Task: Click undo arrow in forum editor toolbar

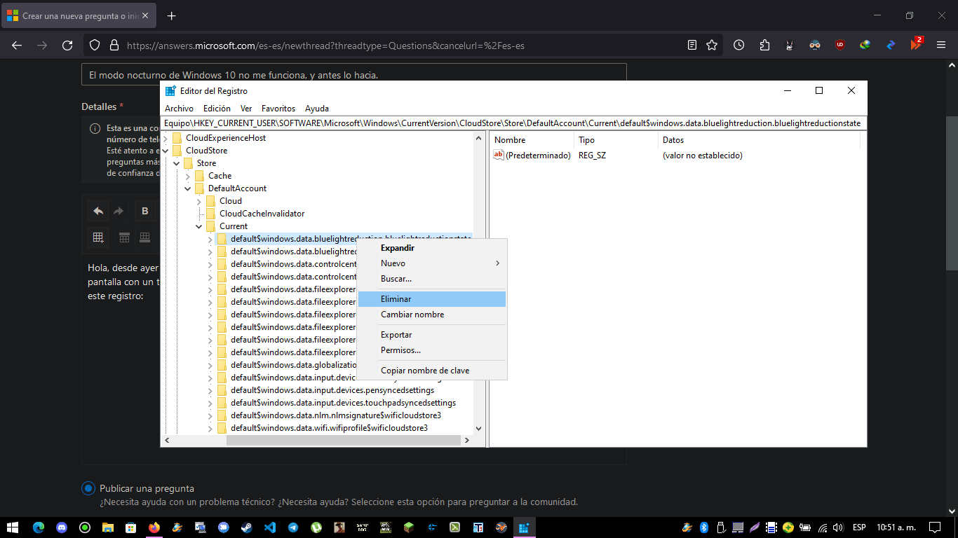Action: [x=98, y=211]
